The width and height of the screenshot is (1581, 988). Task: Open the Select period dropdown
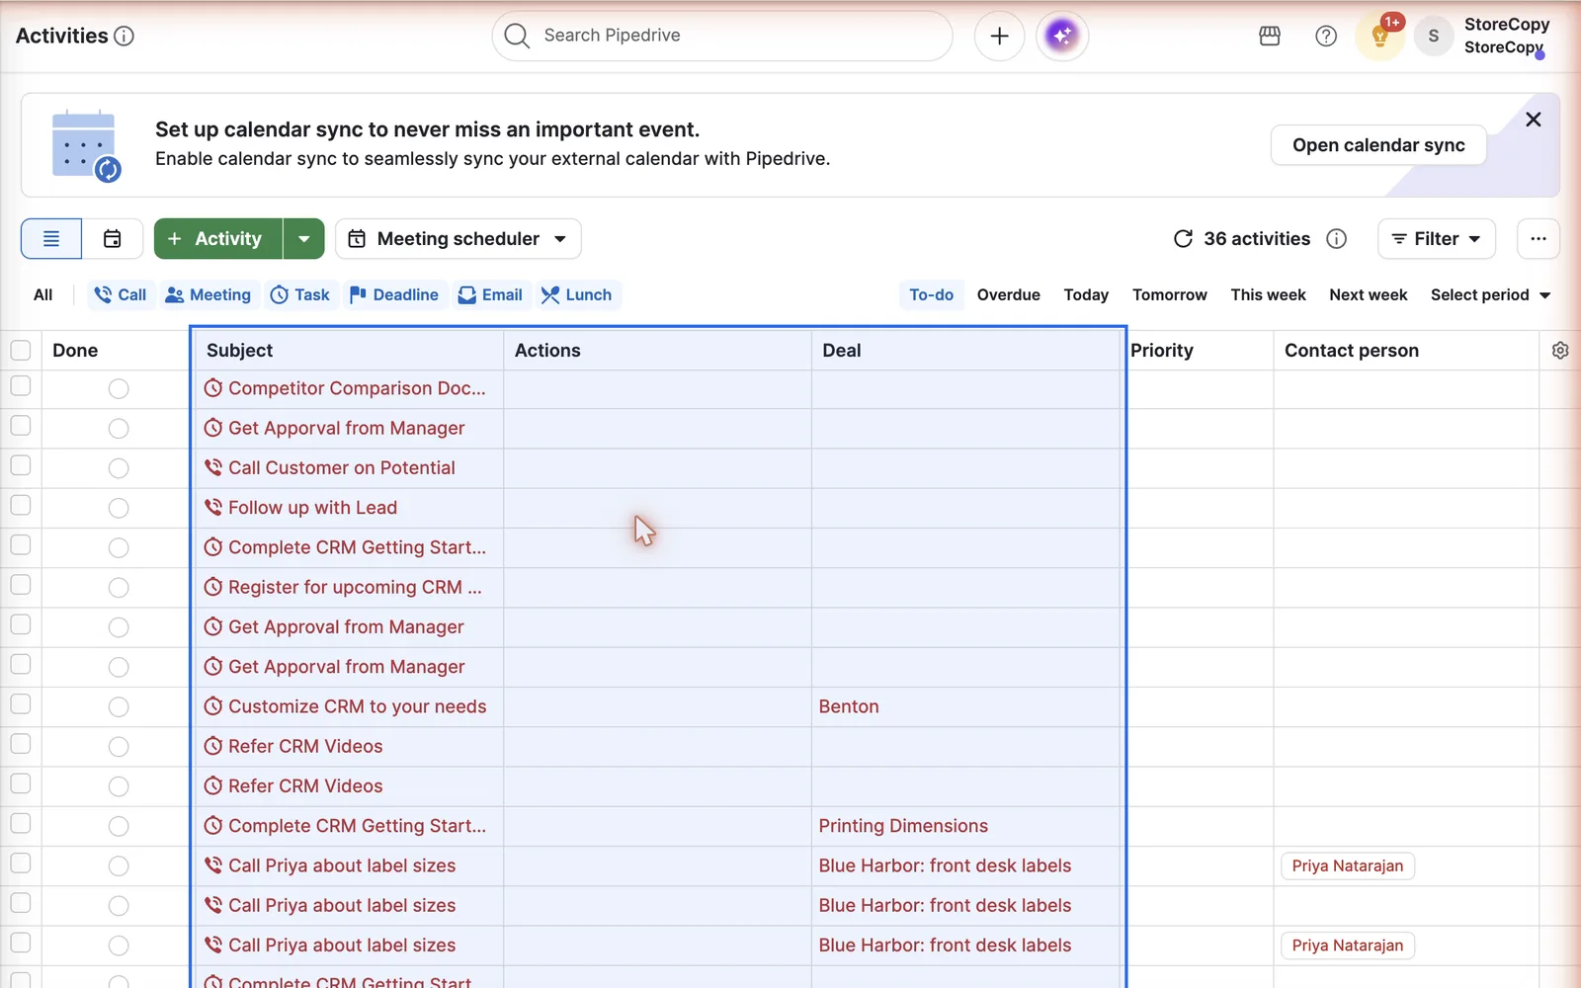coord(1490,294)
